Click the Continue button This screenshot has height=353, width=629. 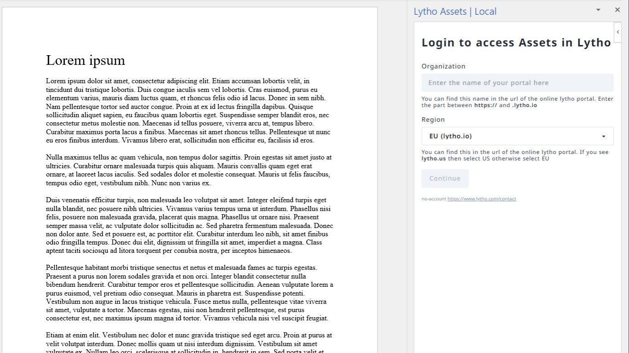[445, 178]
